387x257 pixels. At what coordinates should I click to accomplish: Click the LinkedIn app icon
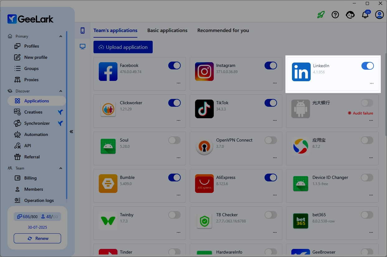(301, 72)
